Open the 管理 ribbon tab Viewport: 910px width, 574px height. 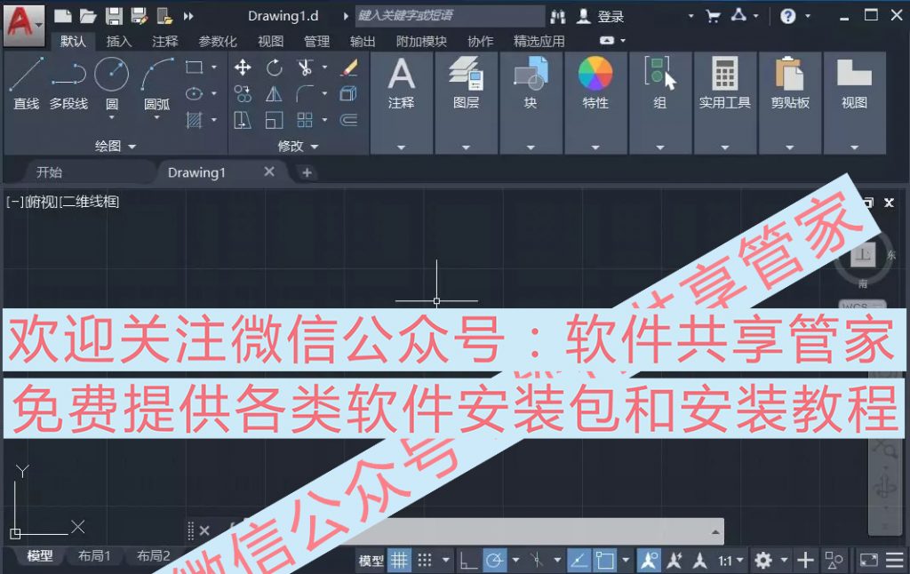(x=316, y=41)
